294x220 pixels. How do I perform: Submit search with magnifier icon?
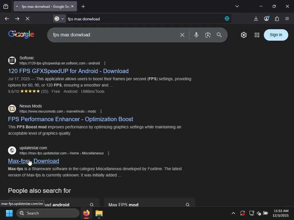click(219, 35)
